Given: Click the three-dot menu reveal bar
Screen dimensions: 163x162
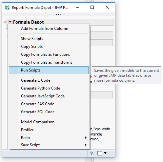Looking at the screenshot, I should [58, 14].
